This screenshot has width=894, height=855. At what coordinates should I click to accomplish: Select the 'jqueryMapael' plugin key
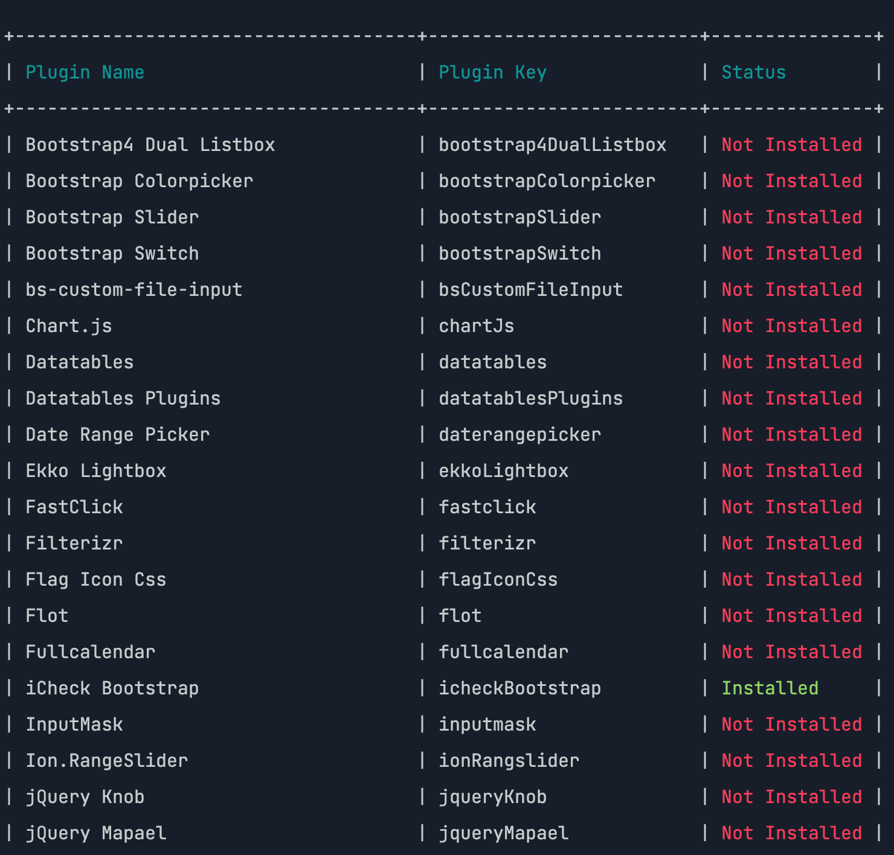coord(504,833)
